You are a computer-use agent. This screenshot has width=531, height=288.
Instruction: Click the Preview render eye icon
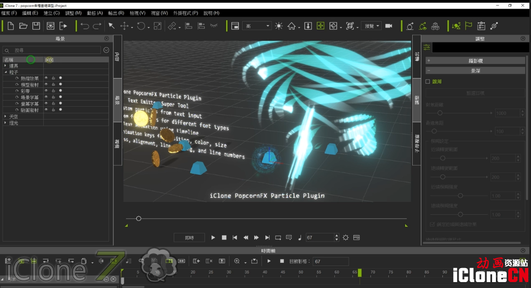pyautogui.click(x=50, y=26)
